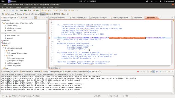175x98 pixels.
Task: Open the Window menu
Action: pyautogui.click(x=50, y=7)
